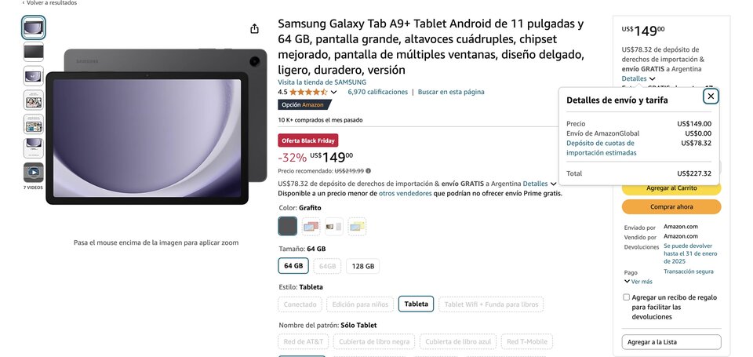The height and width of the screenshot is (357, 753).
Task: Close the shipping and fee details popup
Action: (x=711, y=96)
